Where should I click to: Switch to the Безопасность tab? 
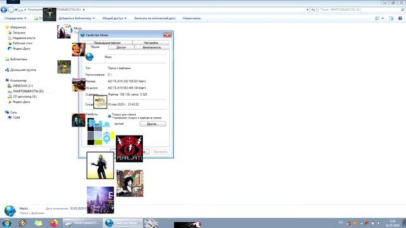click(152, 47)
